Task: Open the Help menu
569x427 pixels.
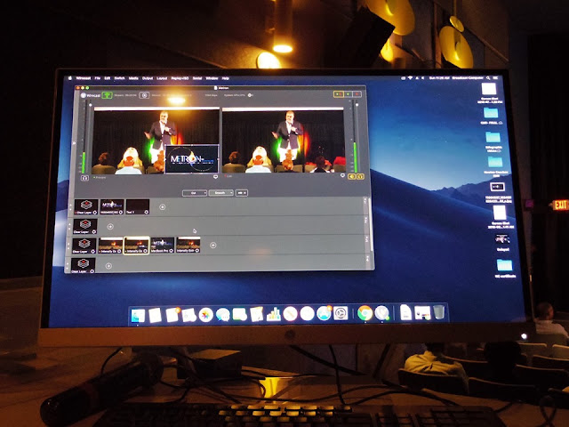Action: click(225, 78)
